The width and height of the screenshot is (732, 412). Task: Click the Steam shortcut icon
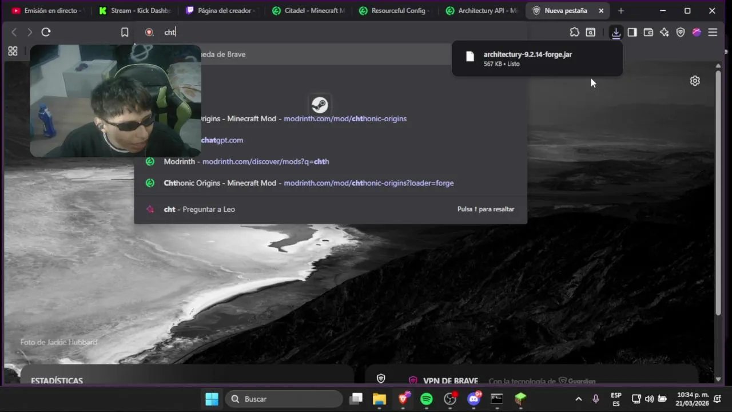coord(320,105)
